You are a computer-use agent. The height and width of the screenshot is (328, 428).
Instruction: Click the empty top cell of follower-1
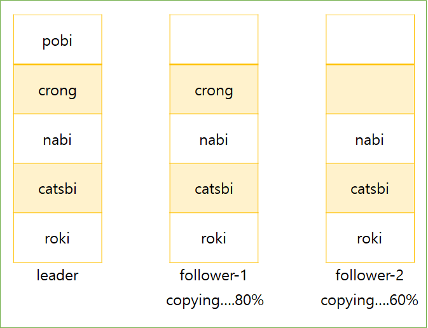(214, 39)
